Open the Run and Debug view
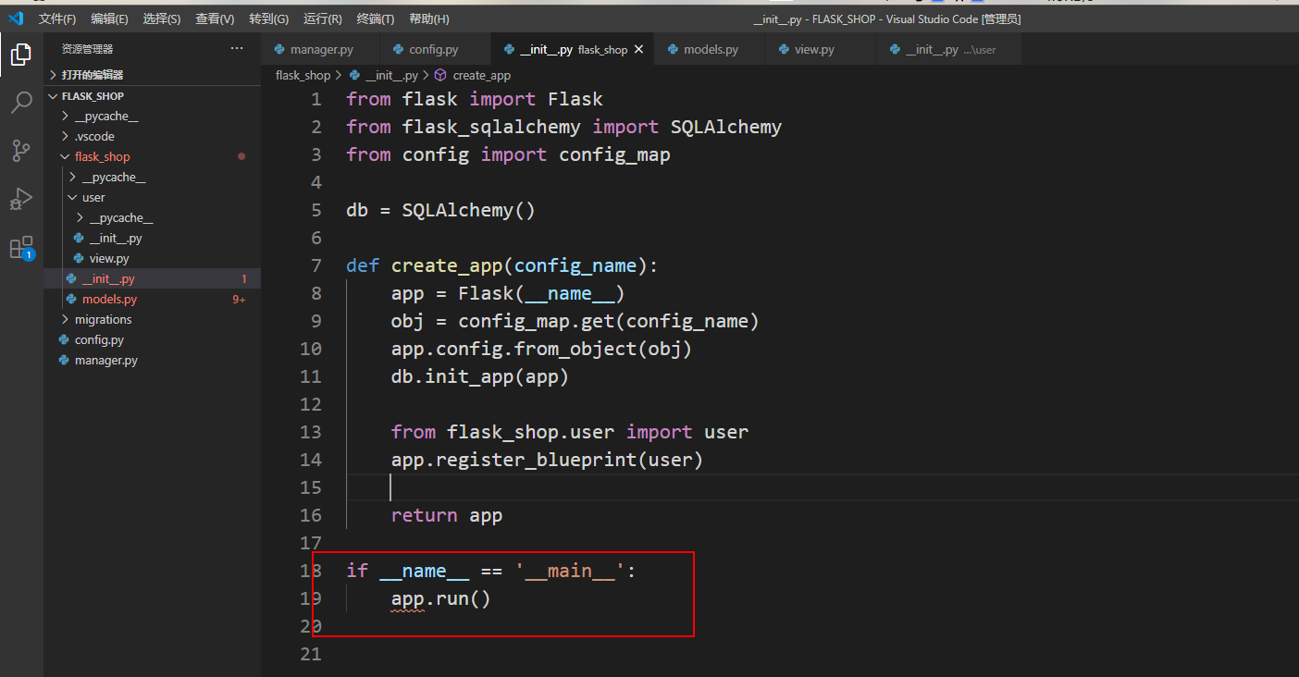Image resolution: width=1299 pixels, height=677 pixels. coord(21,199)
